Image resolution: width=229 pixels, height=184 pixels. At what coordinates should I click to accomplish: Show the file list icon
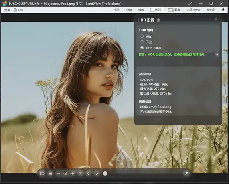[x=51, y=173]
